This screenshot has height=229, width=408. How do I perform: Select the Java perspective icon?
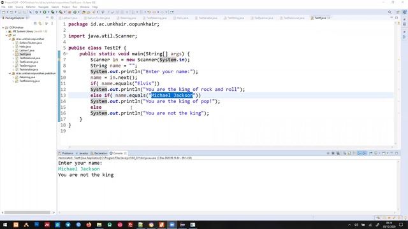[x=405, y=12]
